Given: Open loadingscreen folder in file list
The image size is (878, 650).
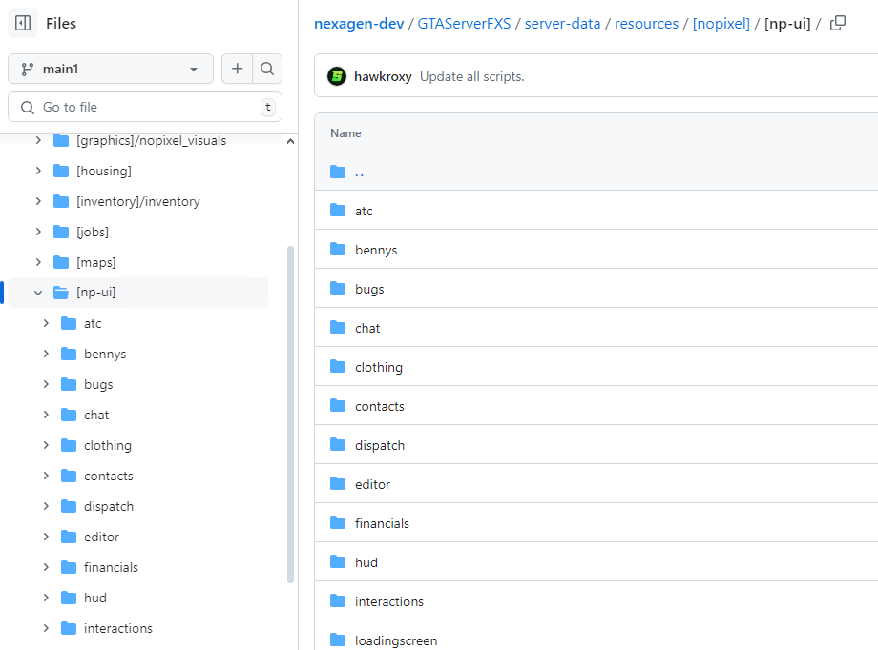Looking at the screenshot, I should tap(396, 641).
